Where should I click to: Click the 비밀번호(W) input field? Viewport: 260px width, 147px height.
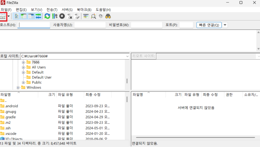[147, 25]
